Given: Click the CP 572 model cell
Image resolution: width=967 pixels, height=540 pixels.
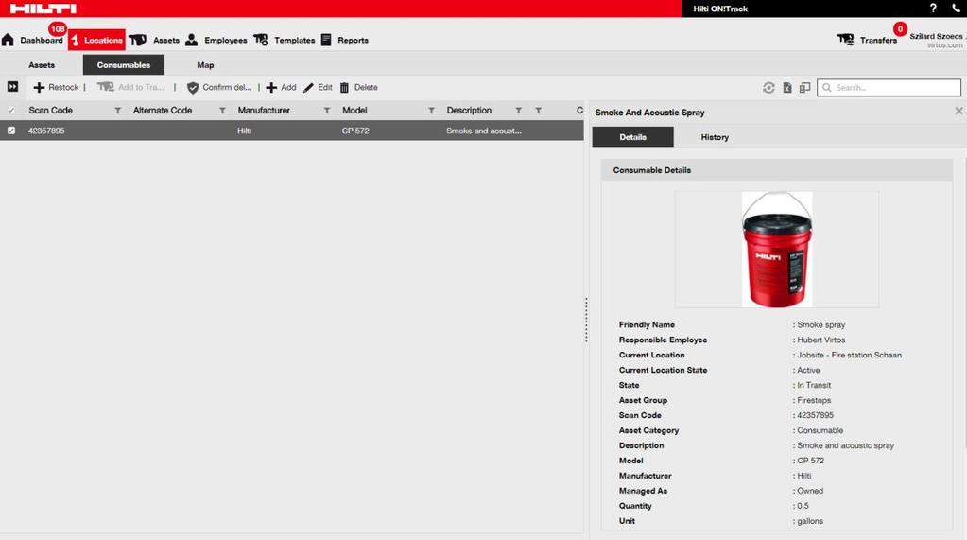Looking at the screenshot, I should [355, 131].
